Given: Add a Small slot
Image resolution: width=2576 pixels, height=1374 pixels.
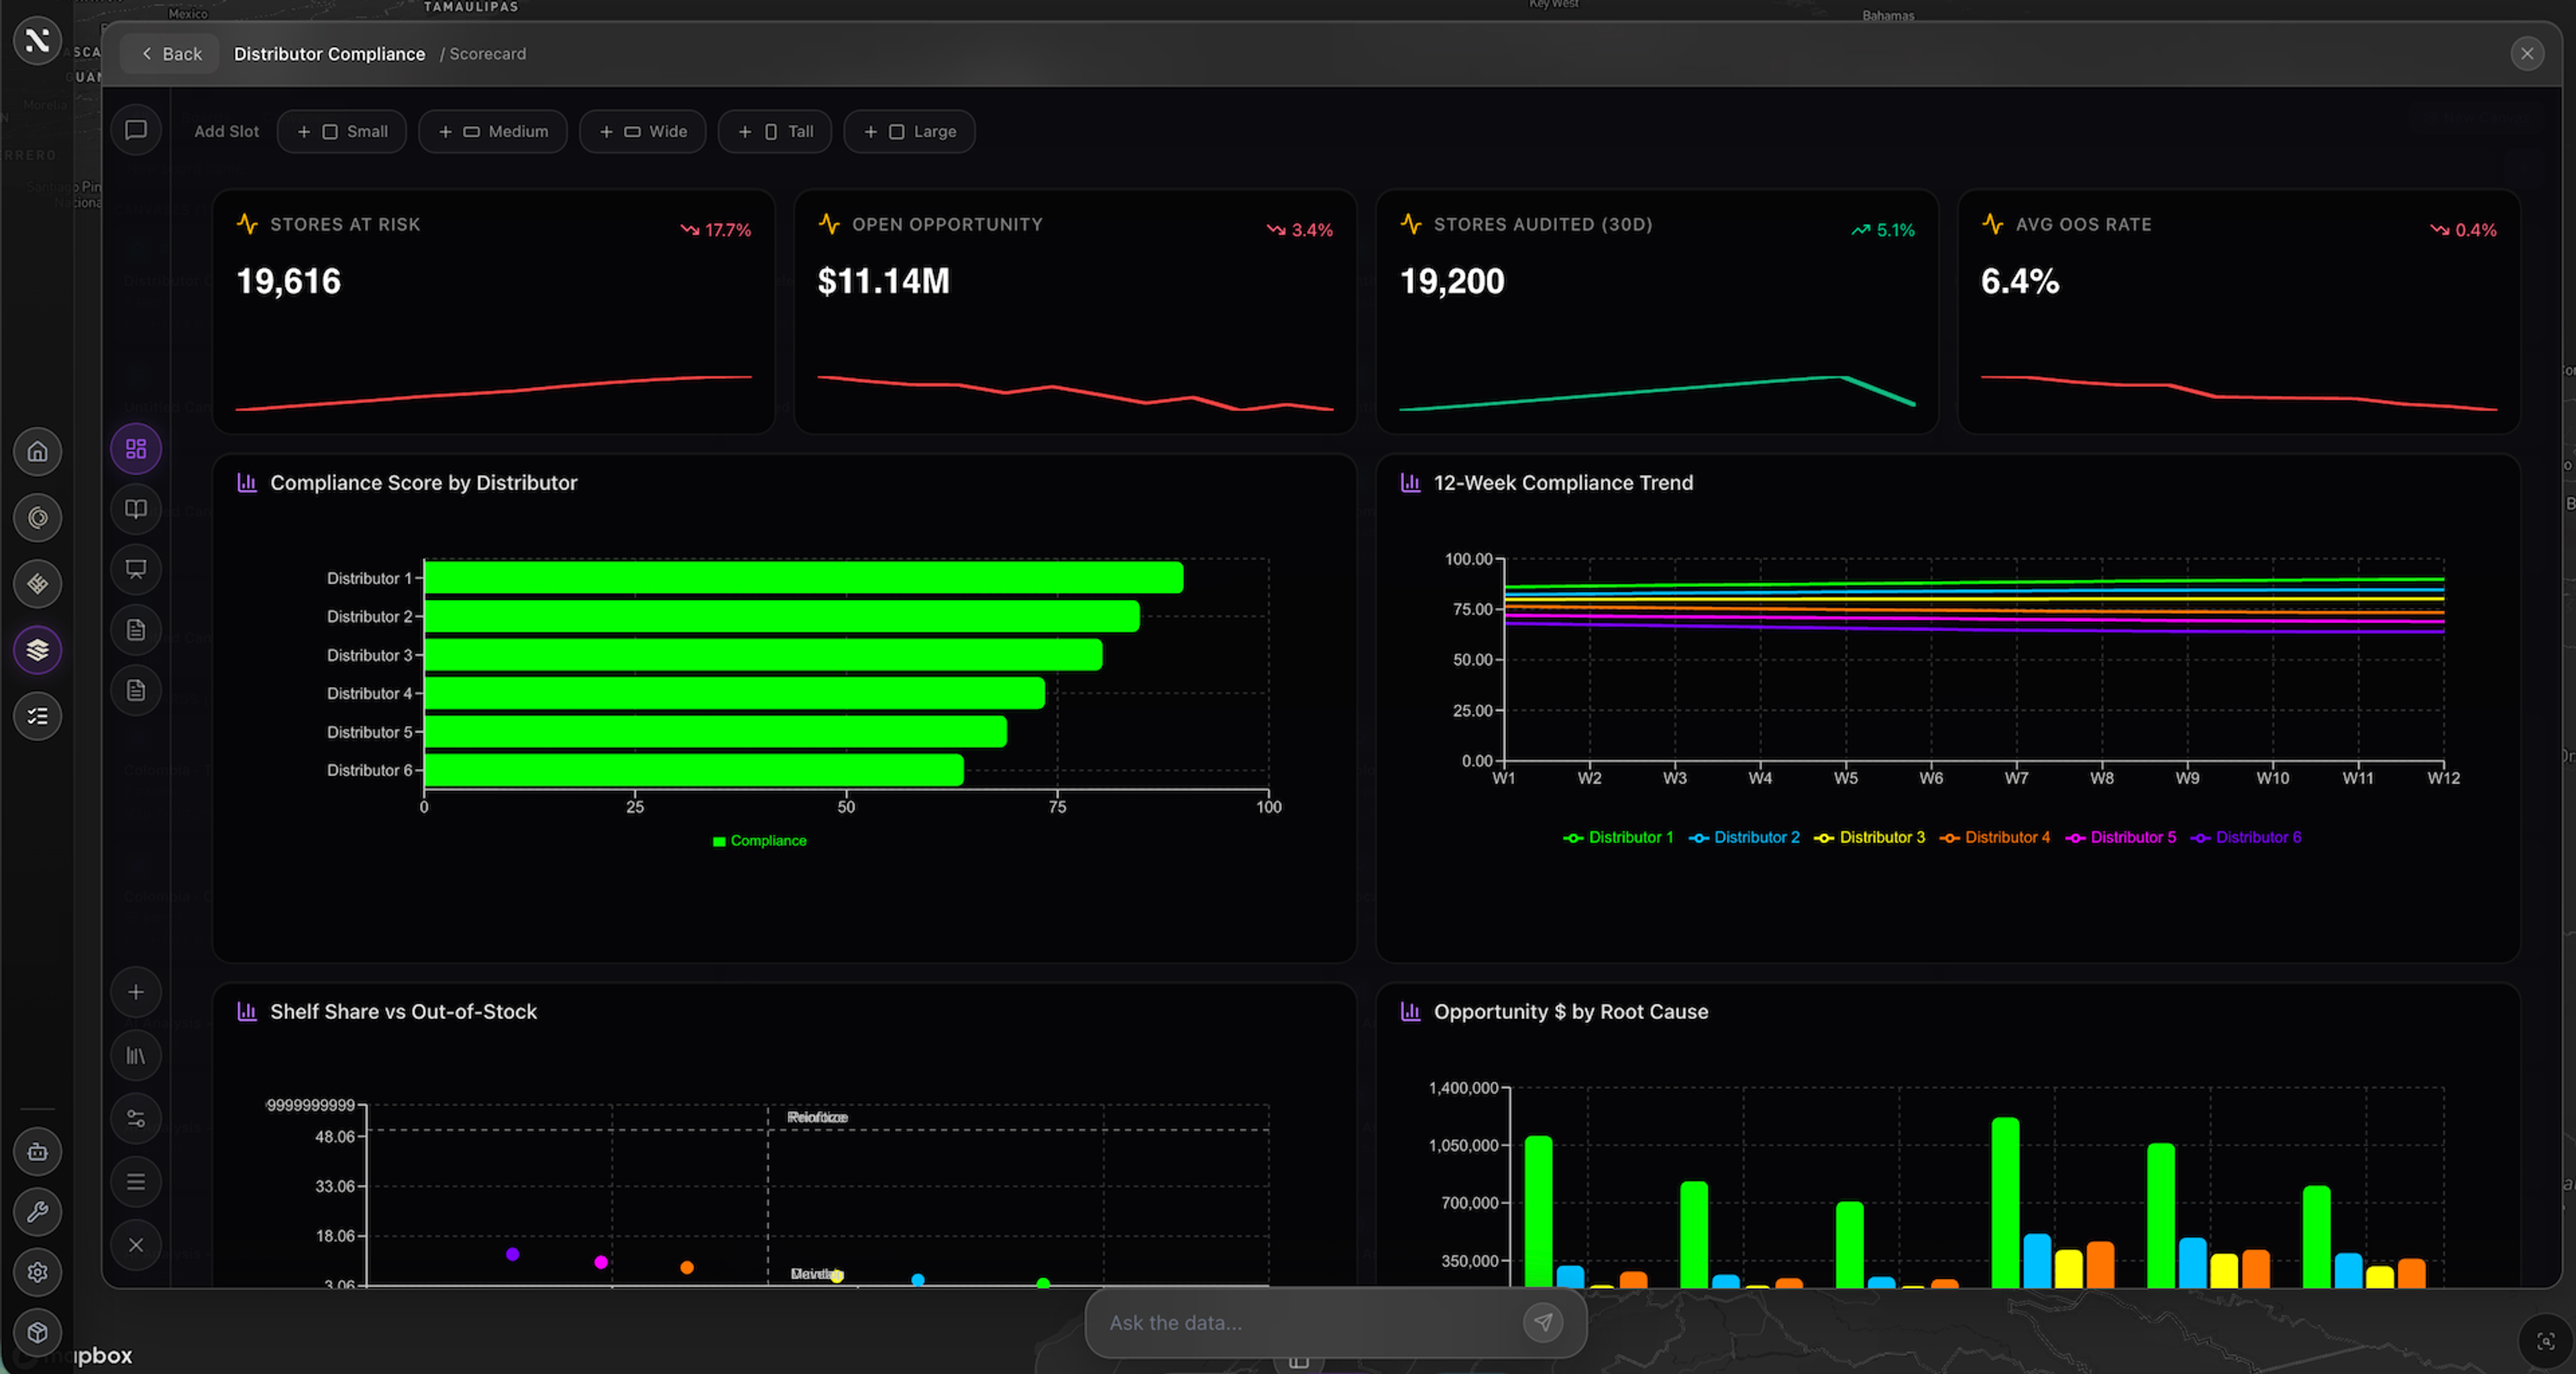Looking at the screenshot, I should point(342,131).
